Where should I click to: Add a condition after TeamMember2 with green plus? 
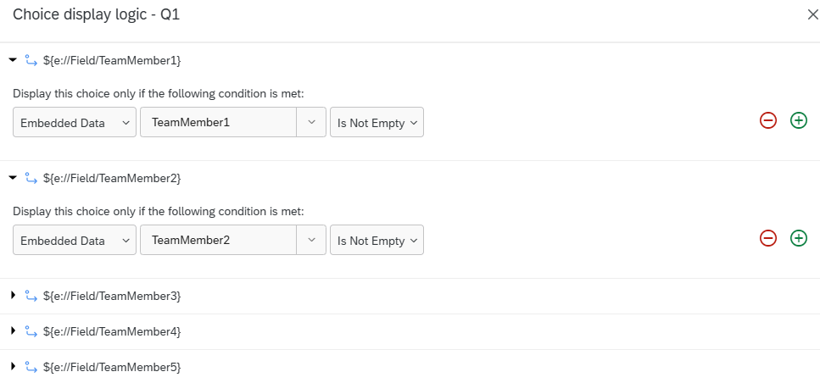click(799, 238)
